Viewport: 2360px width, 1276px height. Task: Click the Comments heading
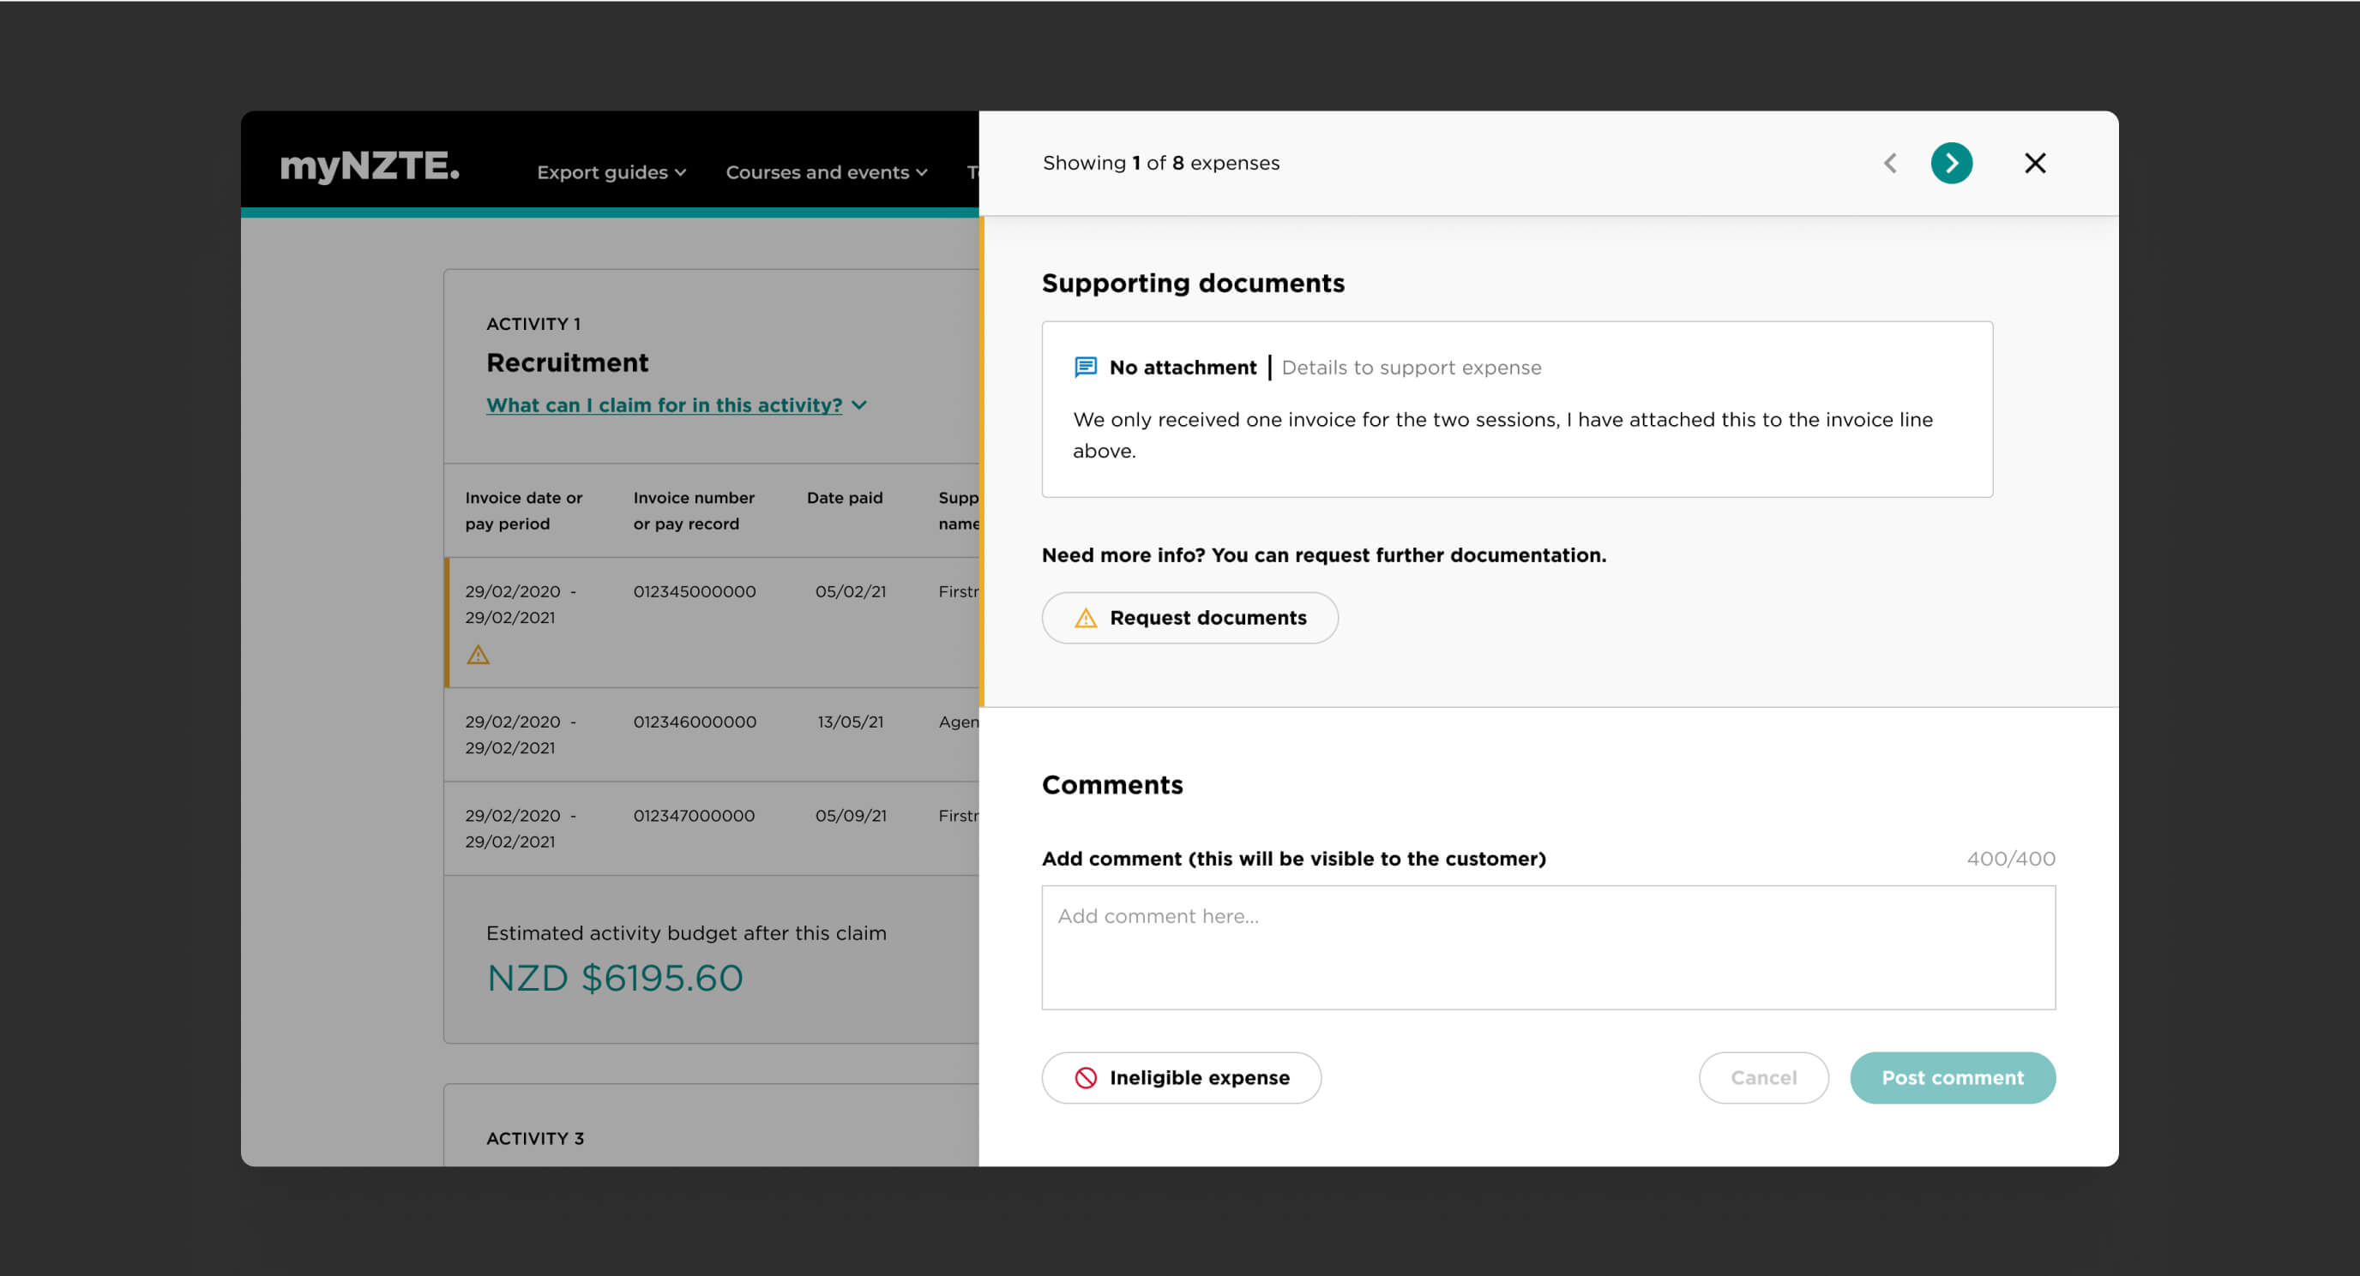point(1112,784)
